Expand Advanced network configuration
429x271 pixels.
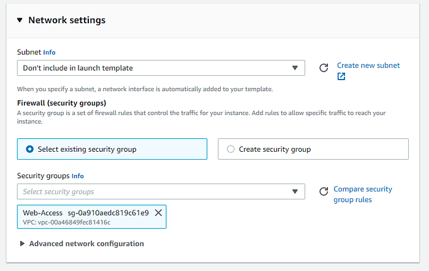click(x=82, y=243)
